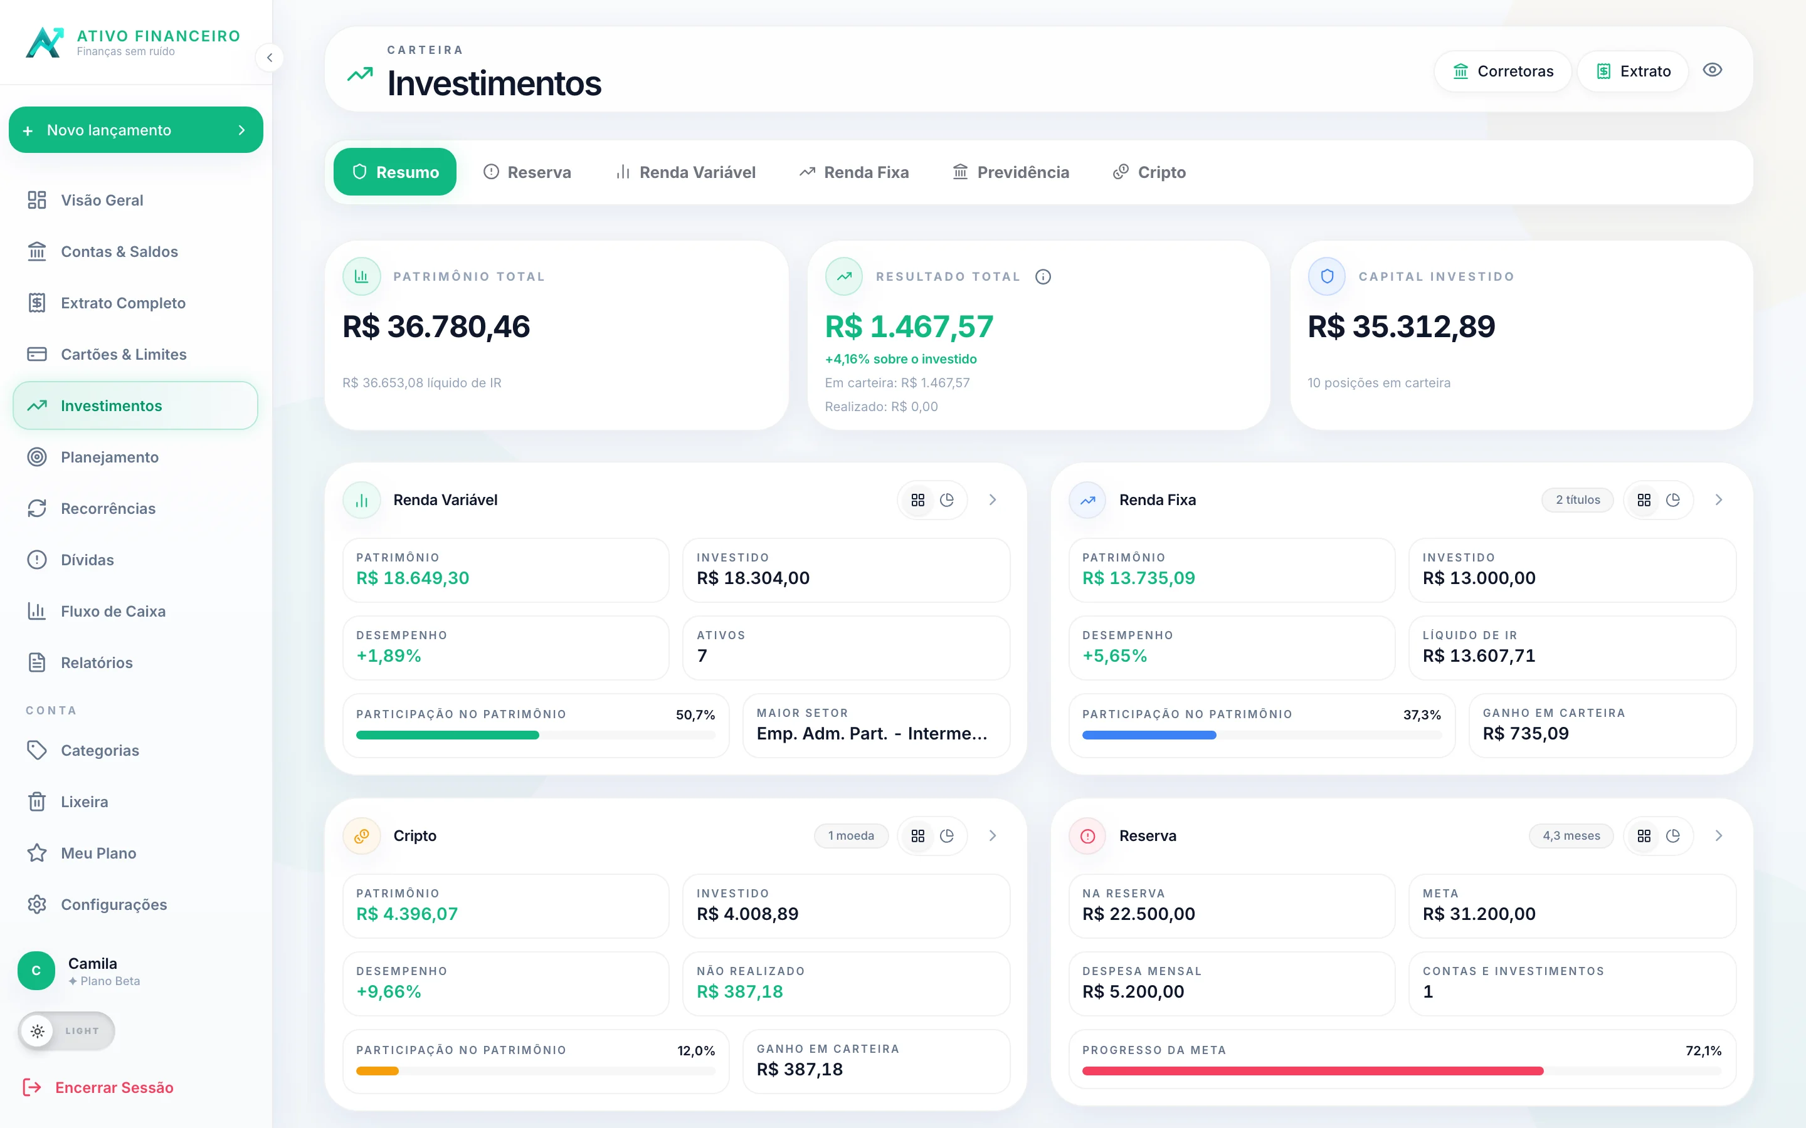Switch the LIGHT theme toggle
The height and width of the screenshot is (1128, 1806).
[x=66, y=1031]
